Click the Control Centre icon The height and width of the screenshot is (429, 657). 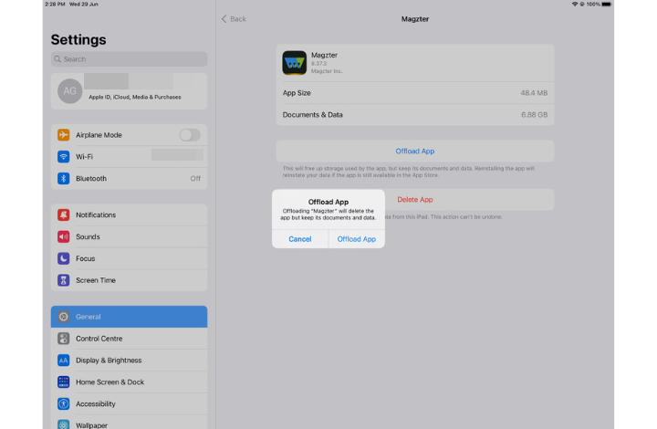[63, 339]
